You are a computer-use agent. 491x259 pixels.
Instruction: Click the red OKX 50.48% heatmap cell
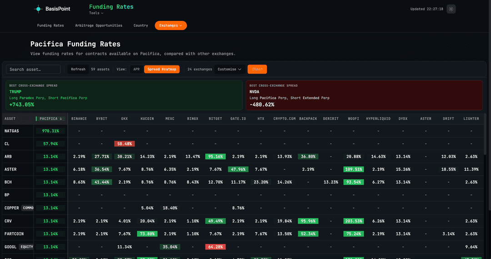(125, 144)
